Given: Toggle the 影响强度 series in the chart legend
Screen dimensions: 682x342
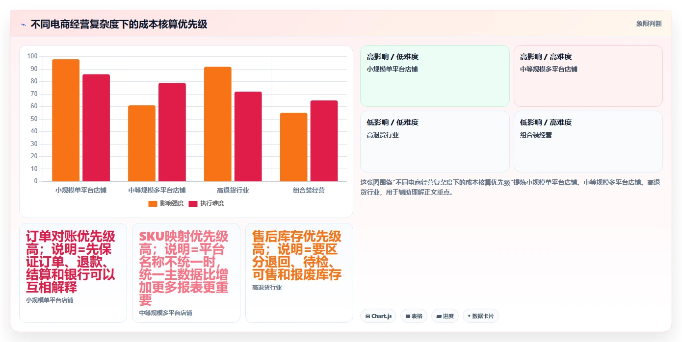Looking at the screenshot, I should (x=166, y=203).
